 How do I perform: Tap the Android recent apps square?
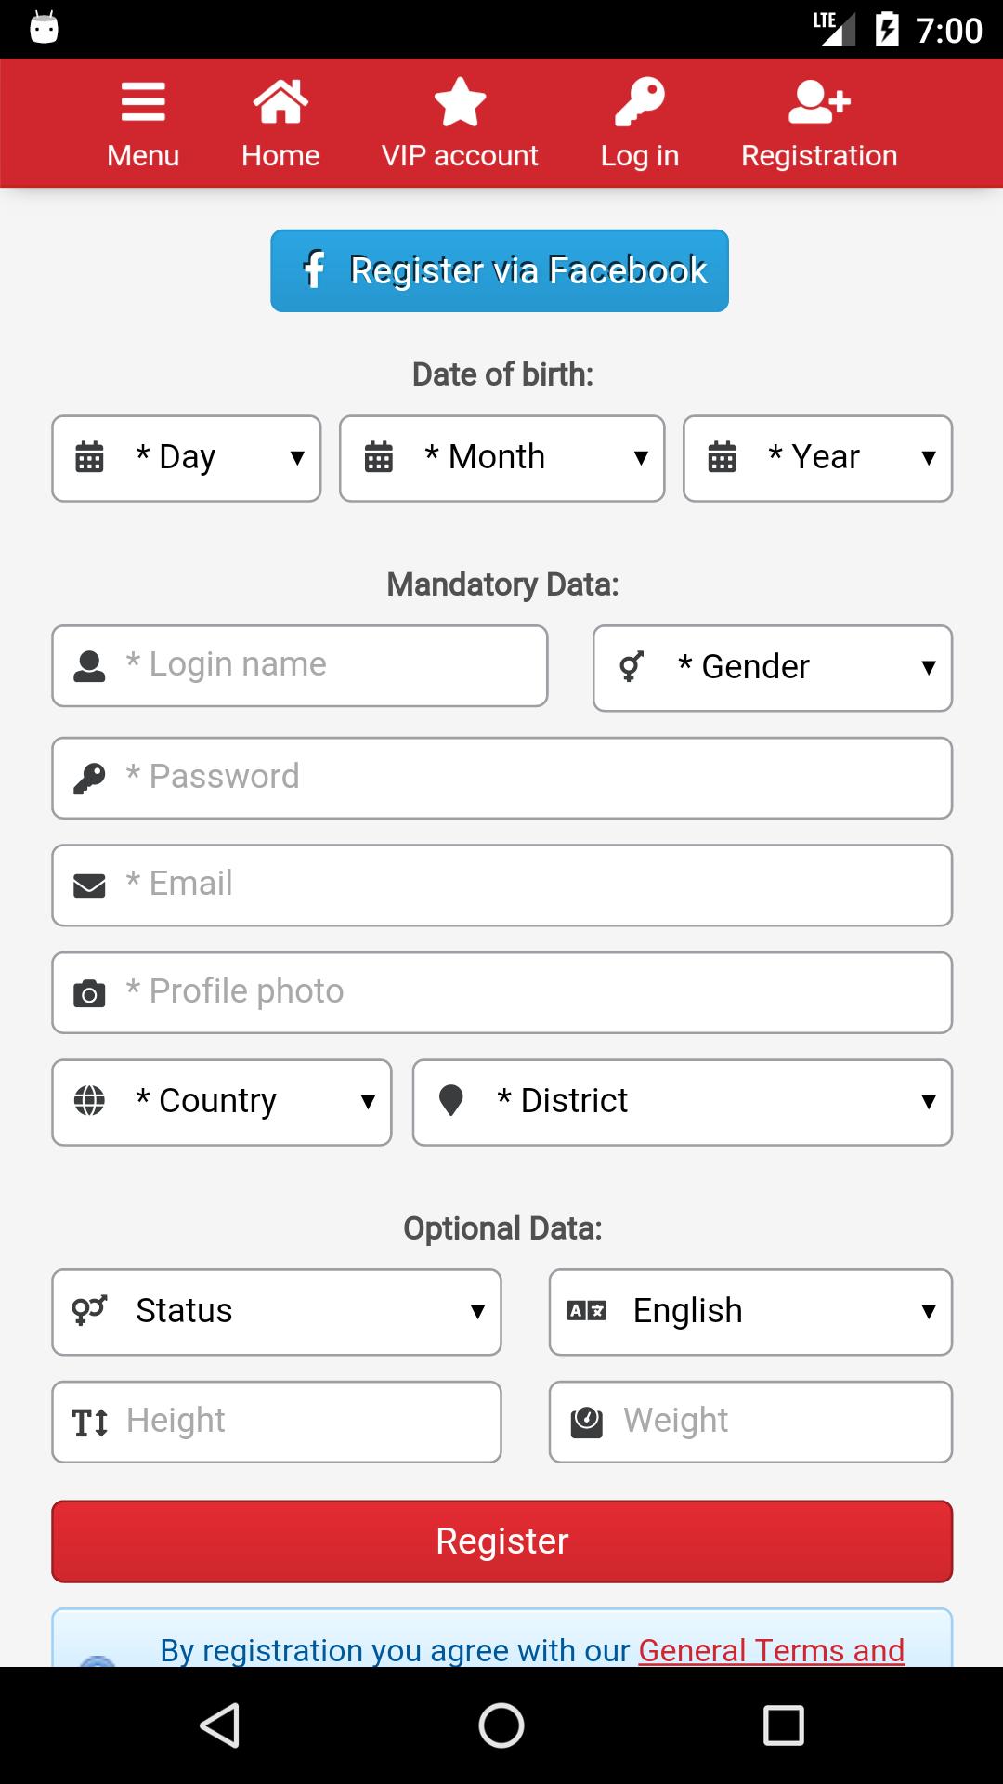tap(783, 1725)
